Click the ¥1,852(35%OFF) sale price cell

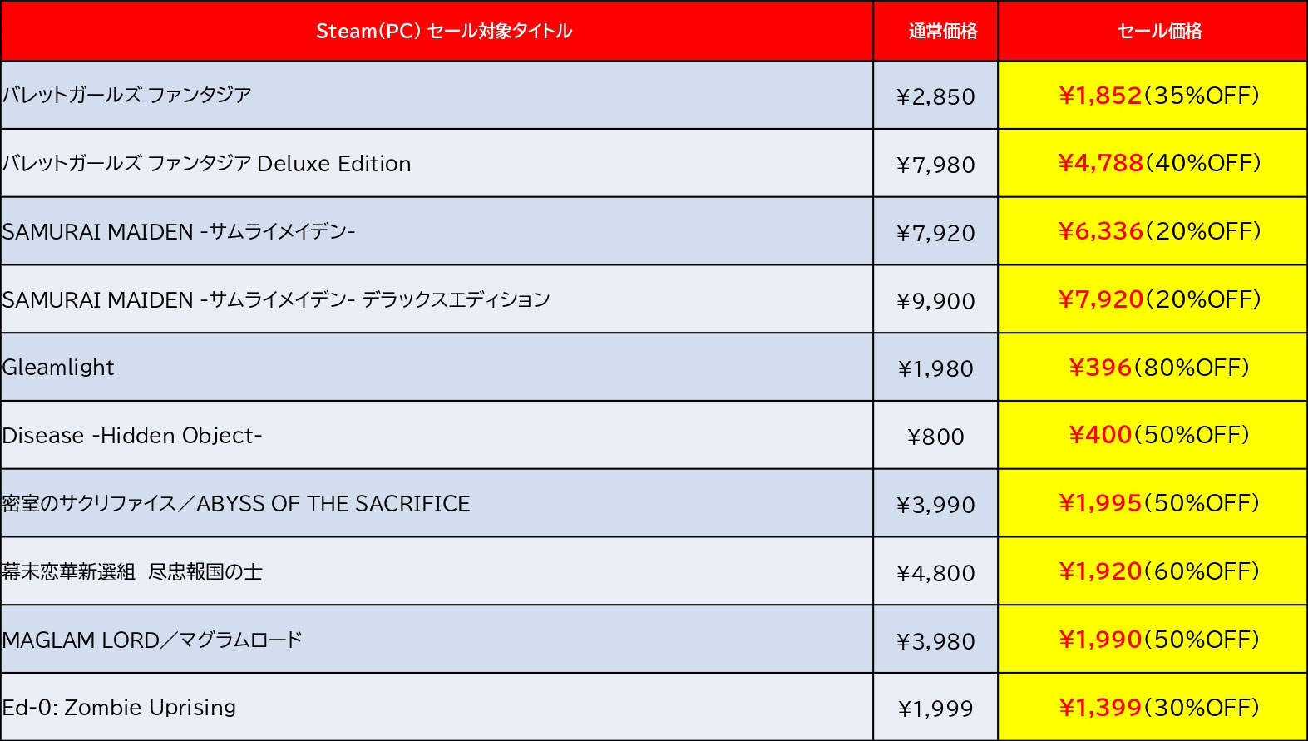coord(1153,96)
